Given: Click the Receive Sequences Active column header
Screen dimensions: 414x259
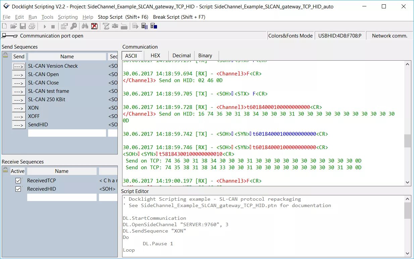Looking at the screenshot, I should point(18,171).
